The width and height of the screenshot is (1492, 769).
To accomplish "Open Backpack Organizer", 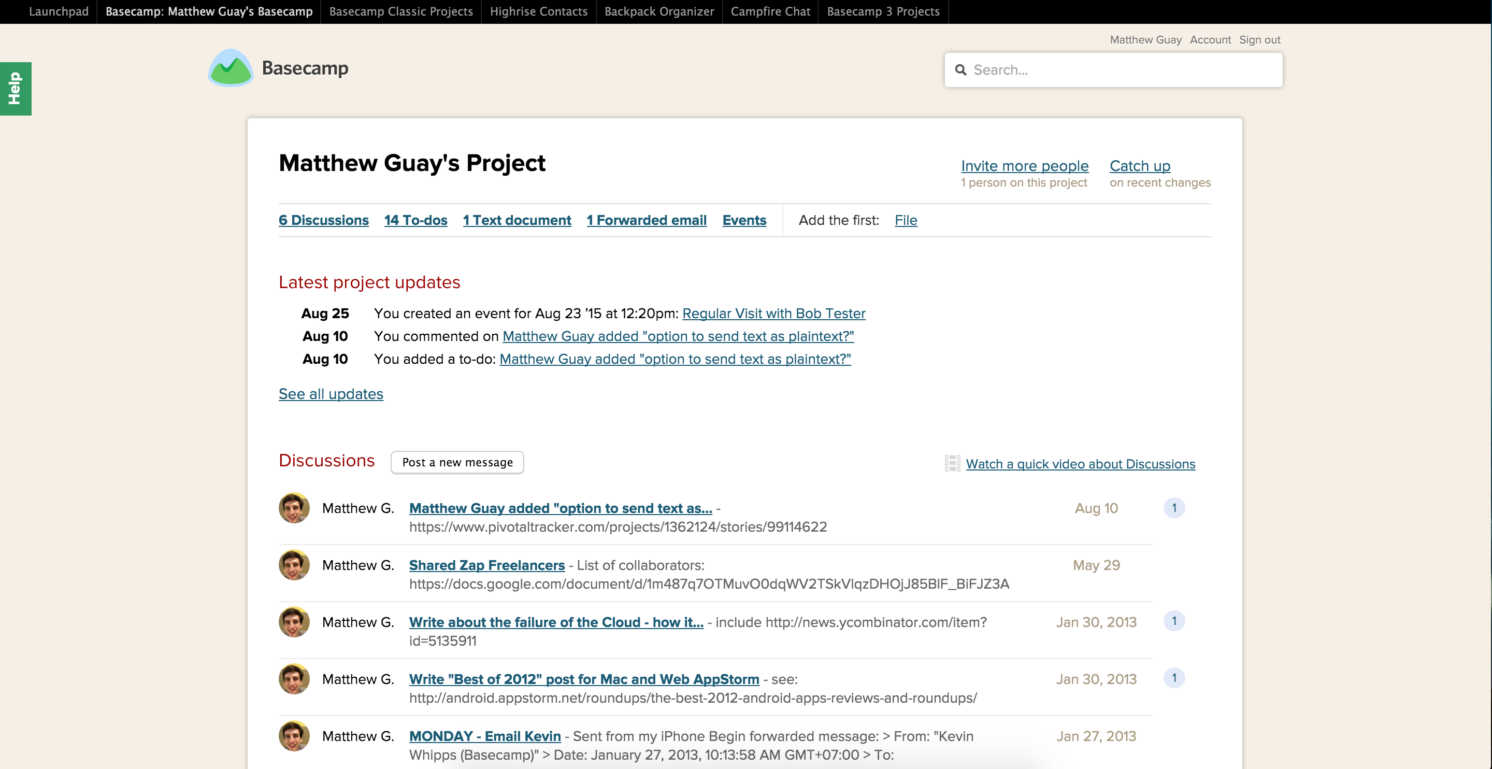I will click(x=659, y=11).
